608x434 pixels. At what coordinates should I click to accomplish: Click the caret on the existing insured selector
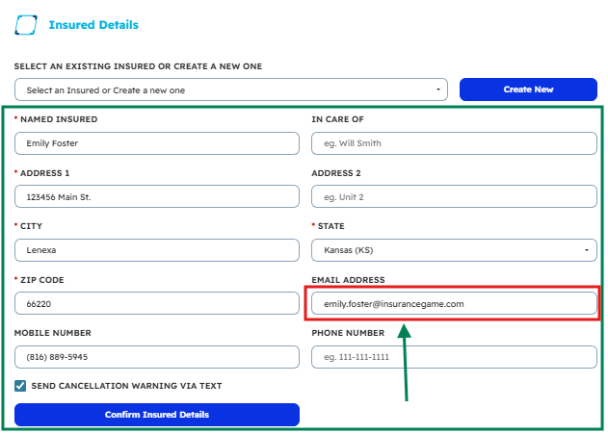[x=439, y=89]
